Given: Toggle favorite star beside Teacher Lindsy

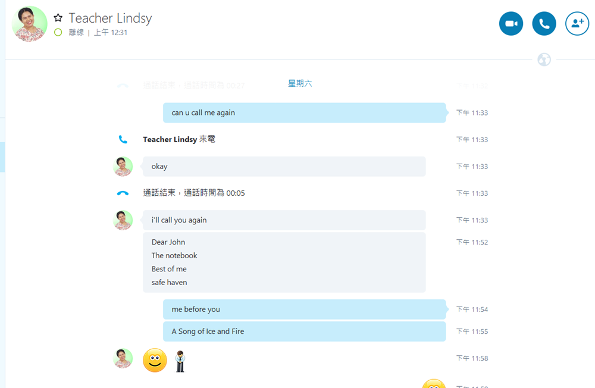Looking at the screenshot, I should point(58,17).
